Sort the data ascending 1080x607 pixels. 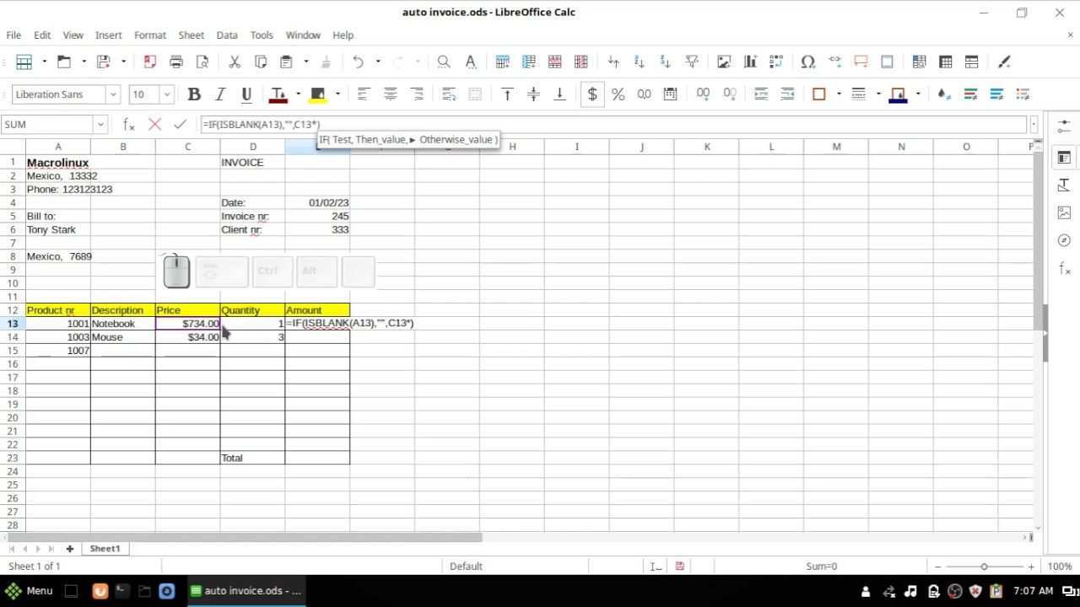coord(640,62)
